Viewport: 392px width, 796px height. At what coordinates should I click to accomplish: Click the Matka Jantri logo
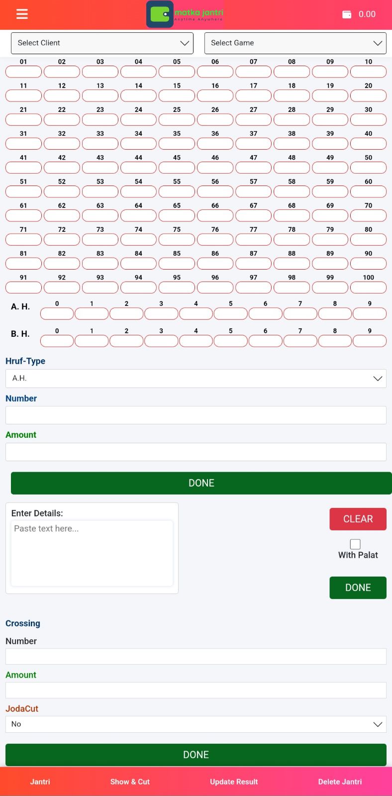click(x=185, y=14)
